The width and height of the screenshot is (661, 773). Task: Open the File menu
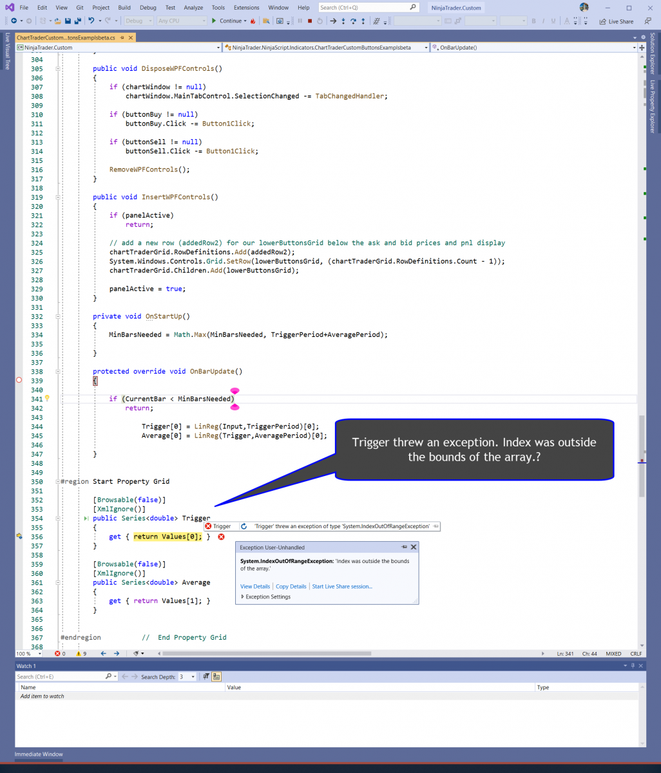click(x=24, y=8)
